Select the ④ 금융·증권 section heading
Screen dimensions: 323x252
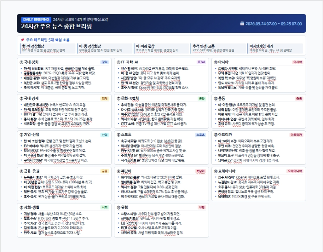(29, 171)
